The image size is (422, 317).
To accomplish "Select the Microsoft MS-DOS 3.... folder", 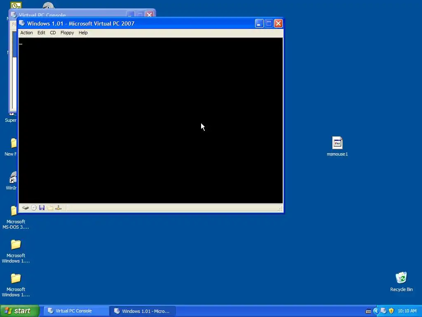I will (x=15, y=218).
